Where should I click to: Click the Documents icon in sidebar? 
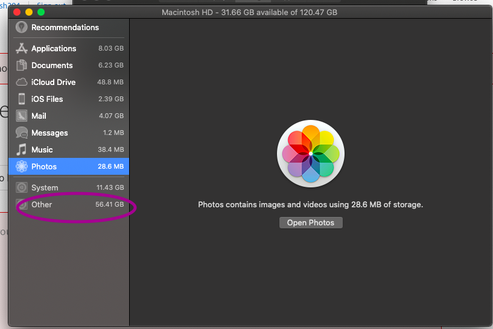click(22, 65)
